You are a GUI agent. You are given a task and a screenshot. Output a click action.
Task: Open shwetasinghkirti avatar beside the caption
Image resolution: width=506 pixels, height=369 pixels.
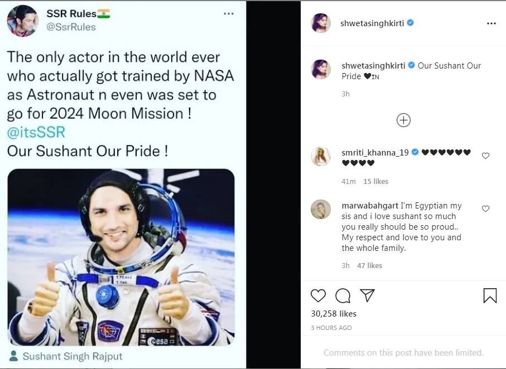pos(321,69)
